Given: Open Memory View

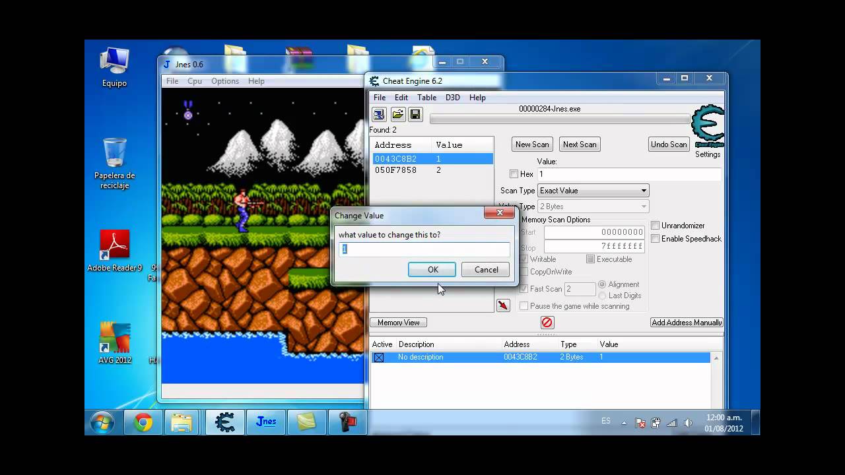Looking at the screenshot, I should [398, 323].
